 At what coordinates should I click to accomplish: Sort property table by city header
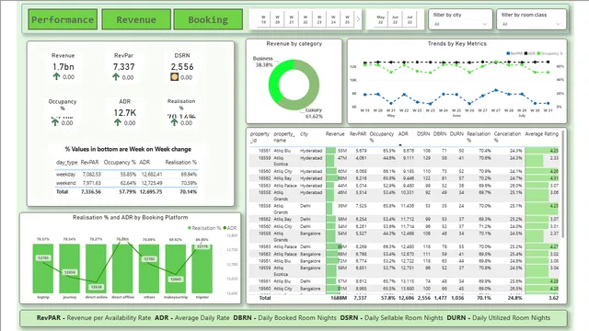tap(304, 134)
